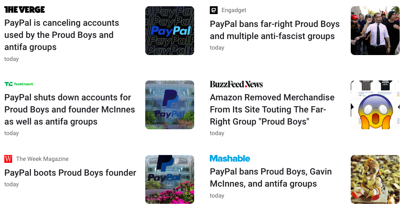Image resolution: width=404 pixels, height=212 pixels.
Task: Click the "Engadget" source name text
Action: pyautogui.click(x=234, y=10)
